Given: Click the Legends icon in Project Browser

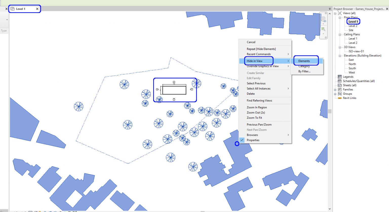Looking at the screenshot, I should (x=340, y=77).
